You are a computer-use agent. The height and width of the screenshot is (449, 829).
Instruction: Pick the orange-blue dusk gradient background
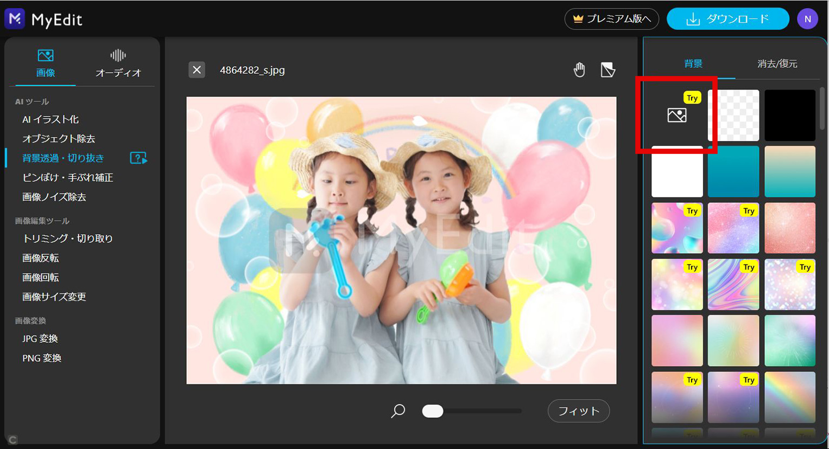(x=677, y=397)
